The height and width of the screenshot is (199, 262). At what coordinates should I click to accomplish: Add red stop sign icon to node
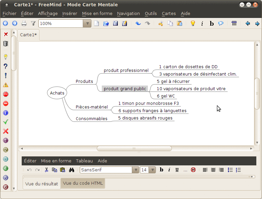tap(6, 94)
